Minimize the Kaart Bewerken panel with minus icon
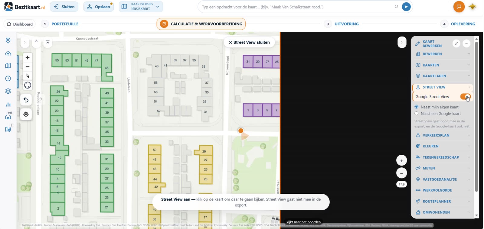Screen dimensions: 484x229 click(466, 44)
